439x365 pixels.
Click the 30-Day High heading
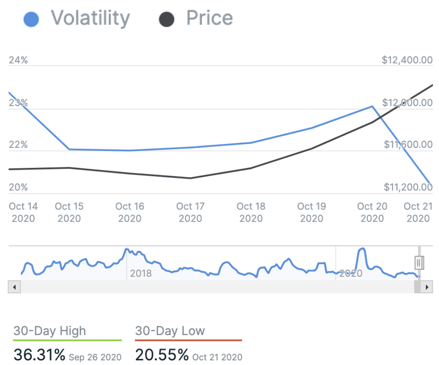tap(49, 331)
